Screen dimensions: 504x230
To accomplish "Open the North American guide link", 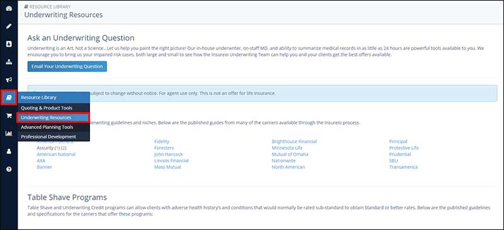I will (289, 167).
